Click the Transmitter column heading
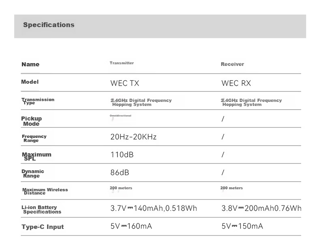Screen dimensions: 320x237 (x=122, y=63)
